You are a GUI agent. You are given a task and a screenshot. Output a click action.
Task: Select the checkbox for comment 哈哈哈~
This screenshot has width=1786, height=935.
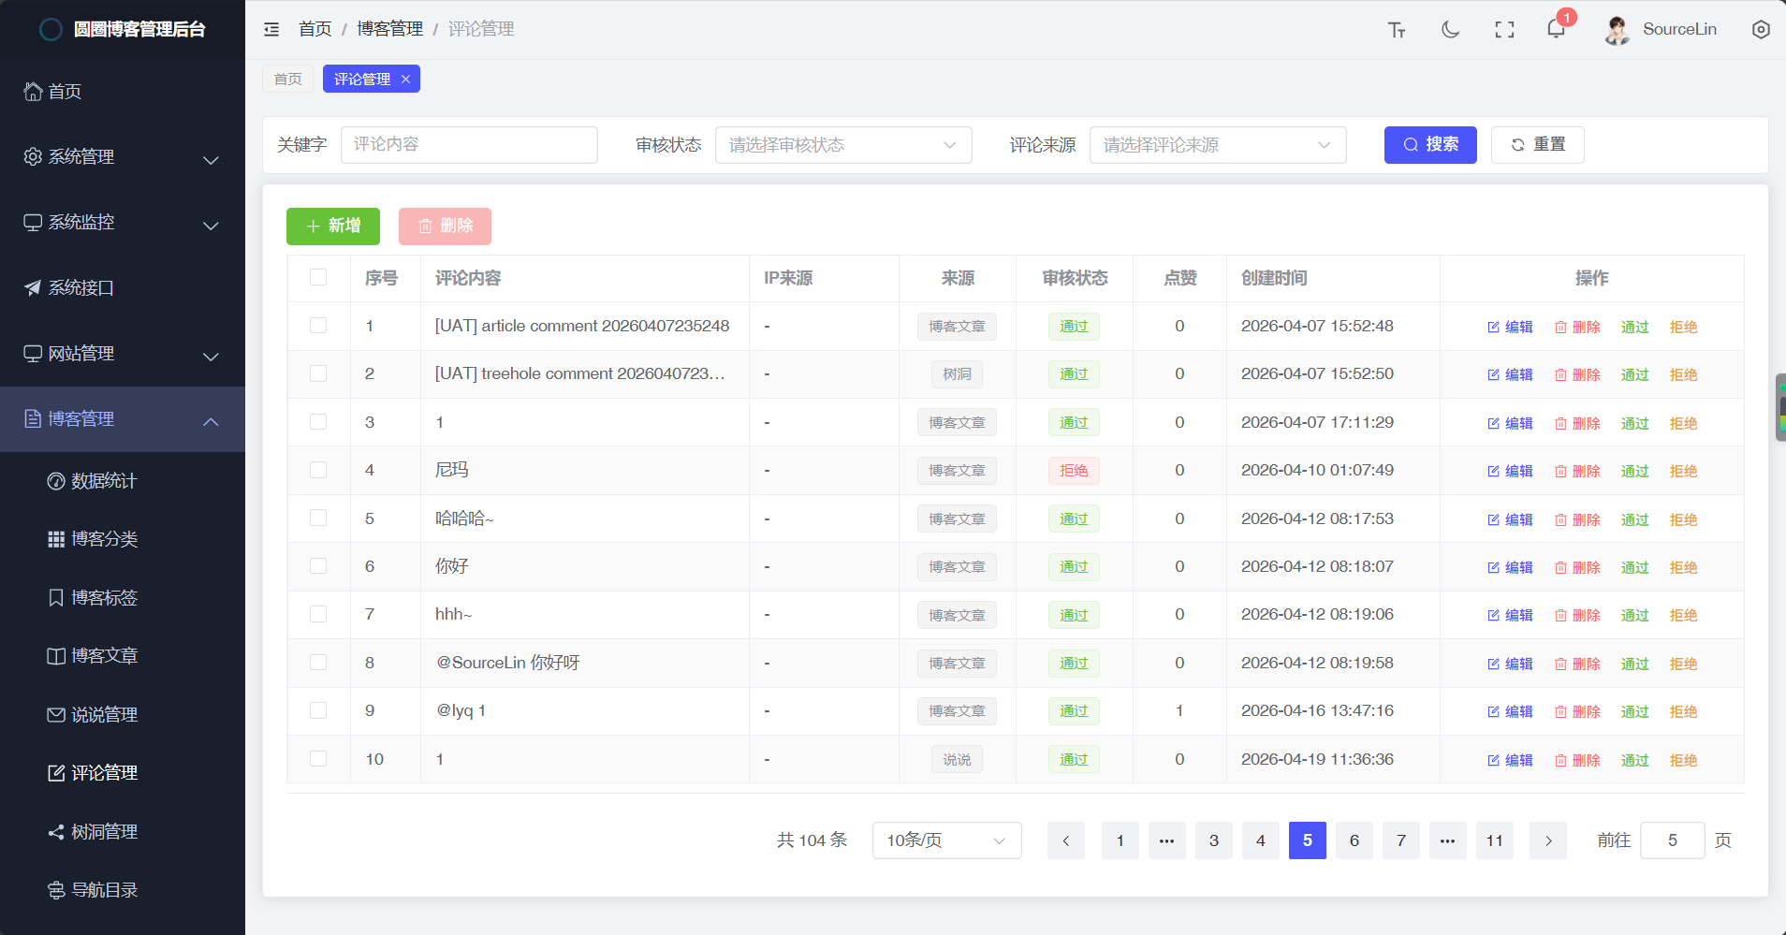(318, 519)
